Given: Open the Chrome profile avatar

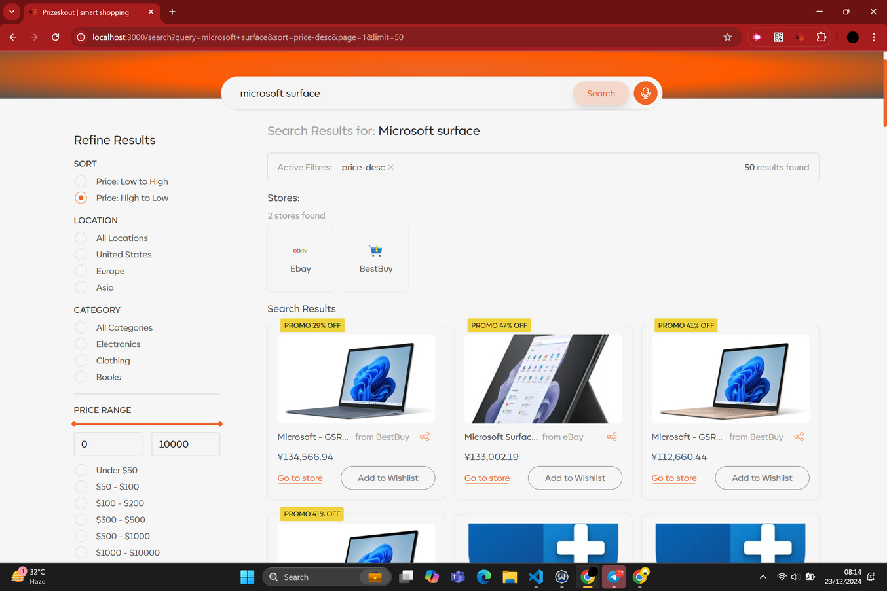Looking at the screenshot, I should click(x=852, y=37).
